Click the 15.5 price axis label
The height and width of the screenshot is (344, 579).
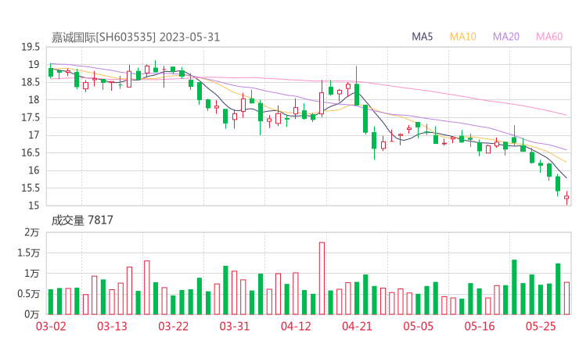[31, 188]
